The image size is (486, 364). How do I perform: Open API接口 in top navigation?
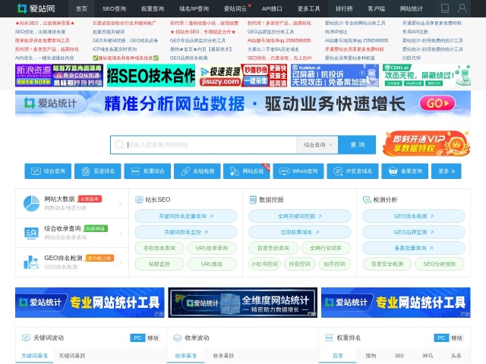(272, 8)
